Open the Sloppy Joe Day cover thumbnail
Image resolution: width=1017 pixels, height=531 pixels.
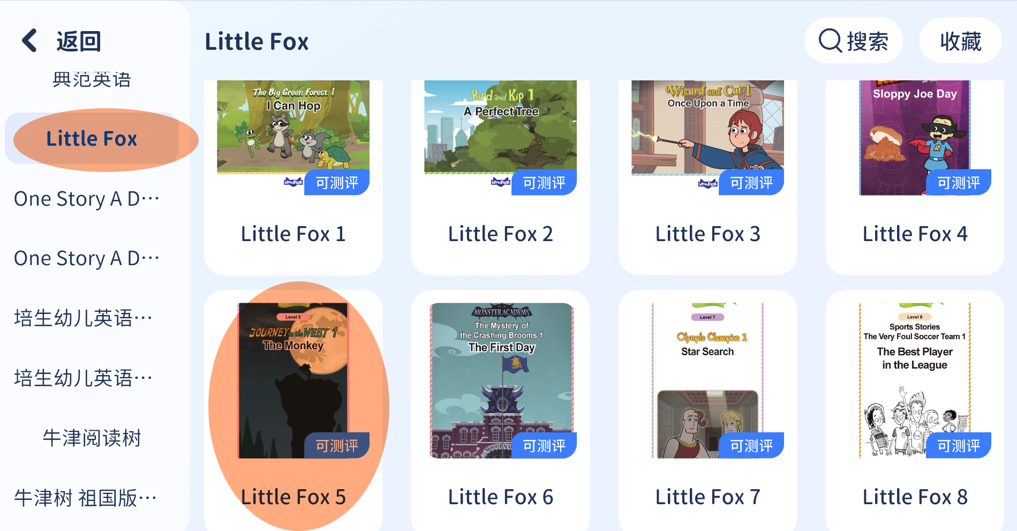pyautogui.click(x=915, y=138)
